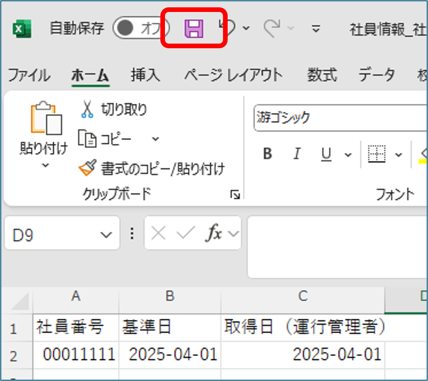Toggle italic formatting with the I button
428x381 pixels.
296,154
